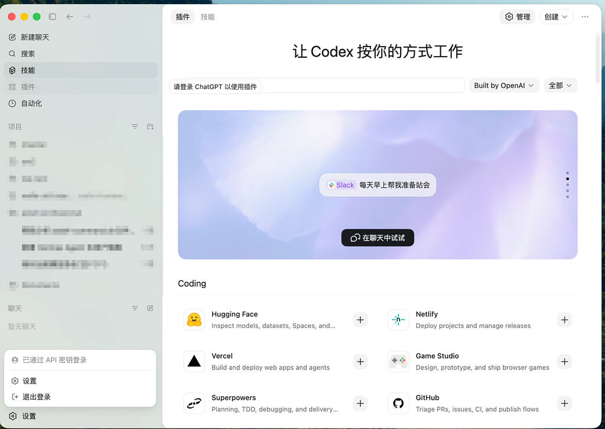Open the Vercel plugin title

click(x=222, y=356)
